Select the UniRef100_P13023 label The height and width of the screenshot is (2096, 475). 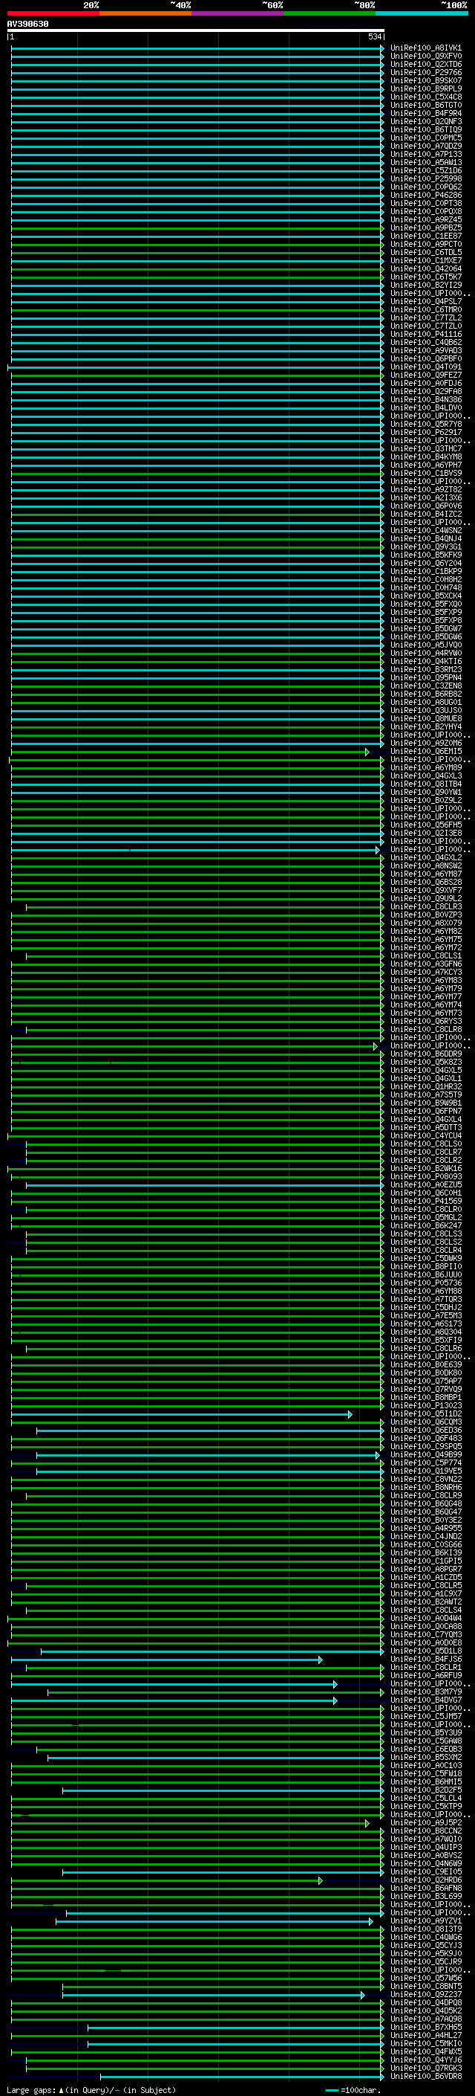(425, 1405)
